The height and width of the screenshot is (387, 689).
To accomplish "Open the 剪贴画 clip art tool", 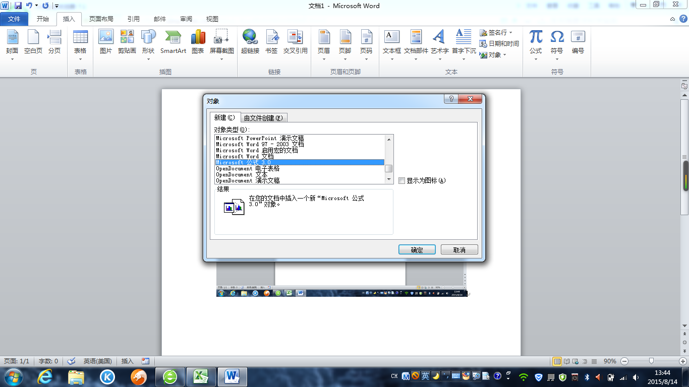I will [x=127, y=42].
